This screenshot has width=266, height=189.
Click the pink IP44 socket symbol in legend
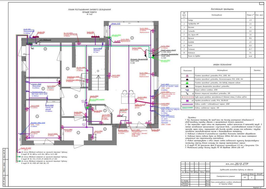187,76
